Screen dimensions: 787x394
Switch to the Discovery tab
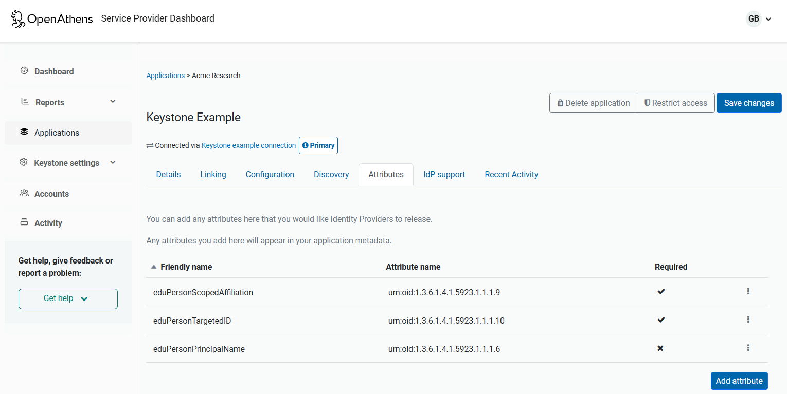click(331, 174)
